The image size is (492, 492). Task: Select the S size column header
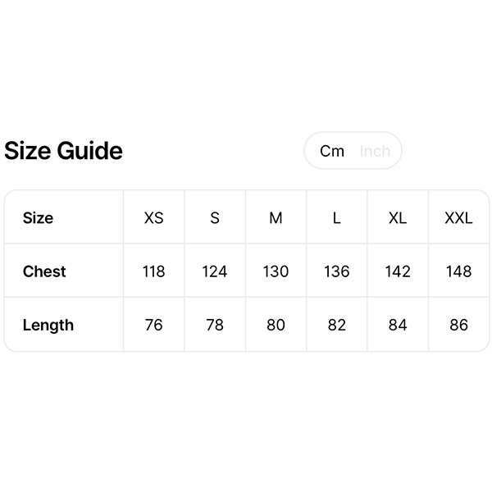215,218
